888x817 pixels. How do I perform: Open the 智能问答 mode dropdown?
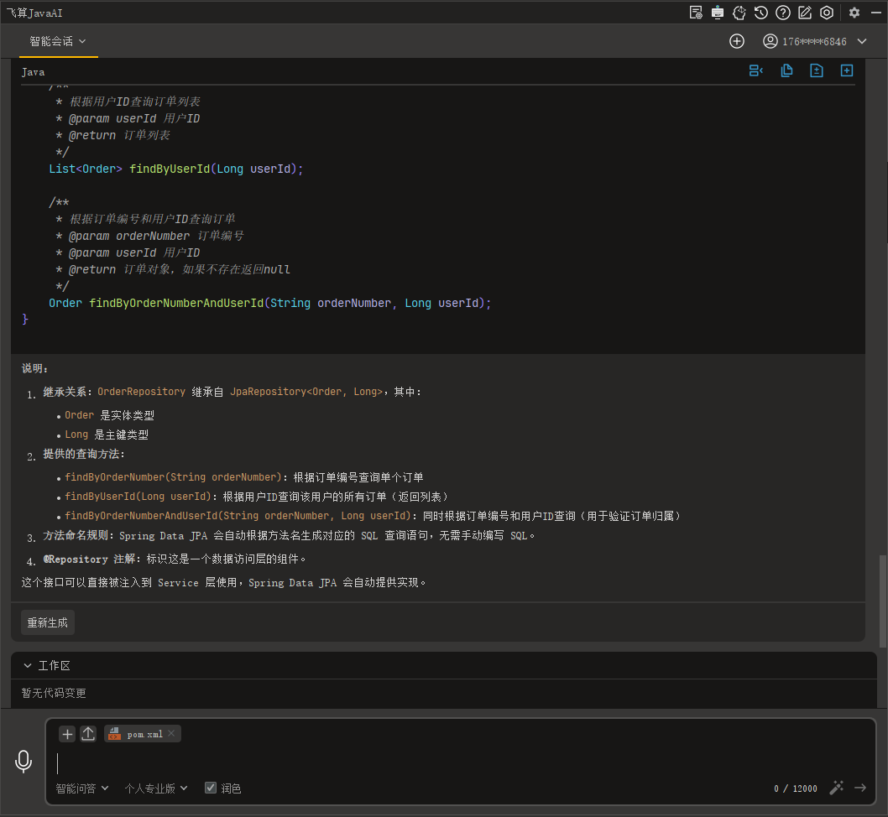coord(82,788)
